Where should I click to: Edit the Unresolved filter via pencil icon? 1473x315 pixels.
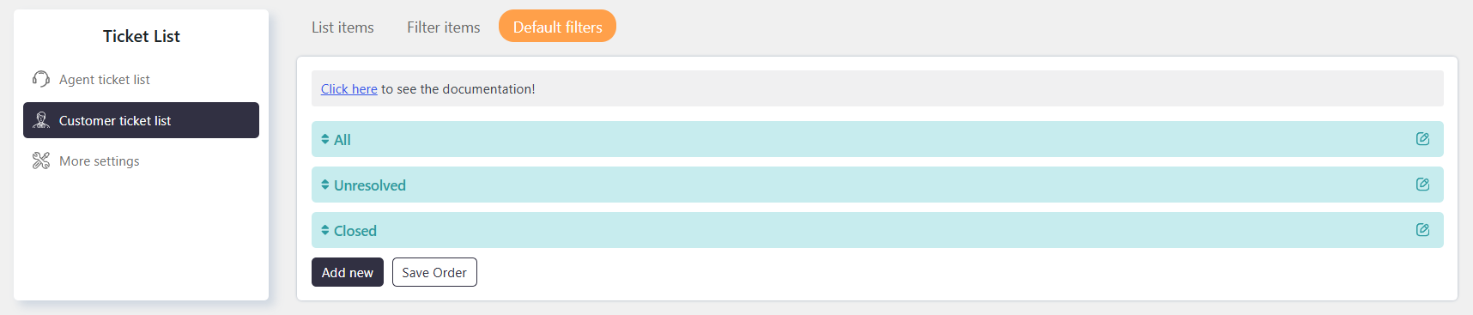1422,185
